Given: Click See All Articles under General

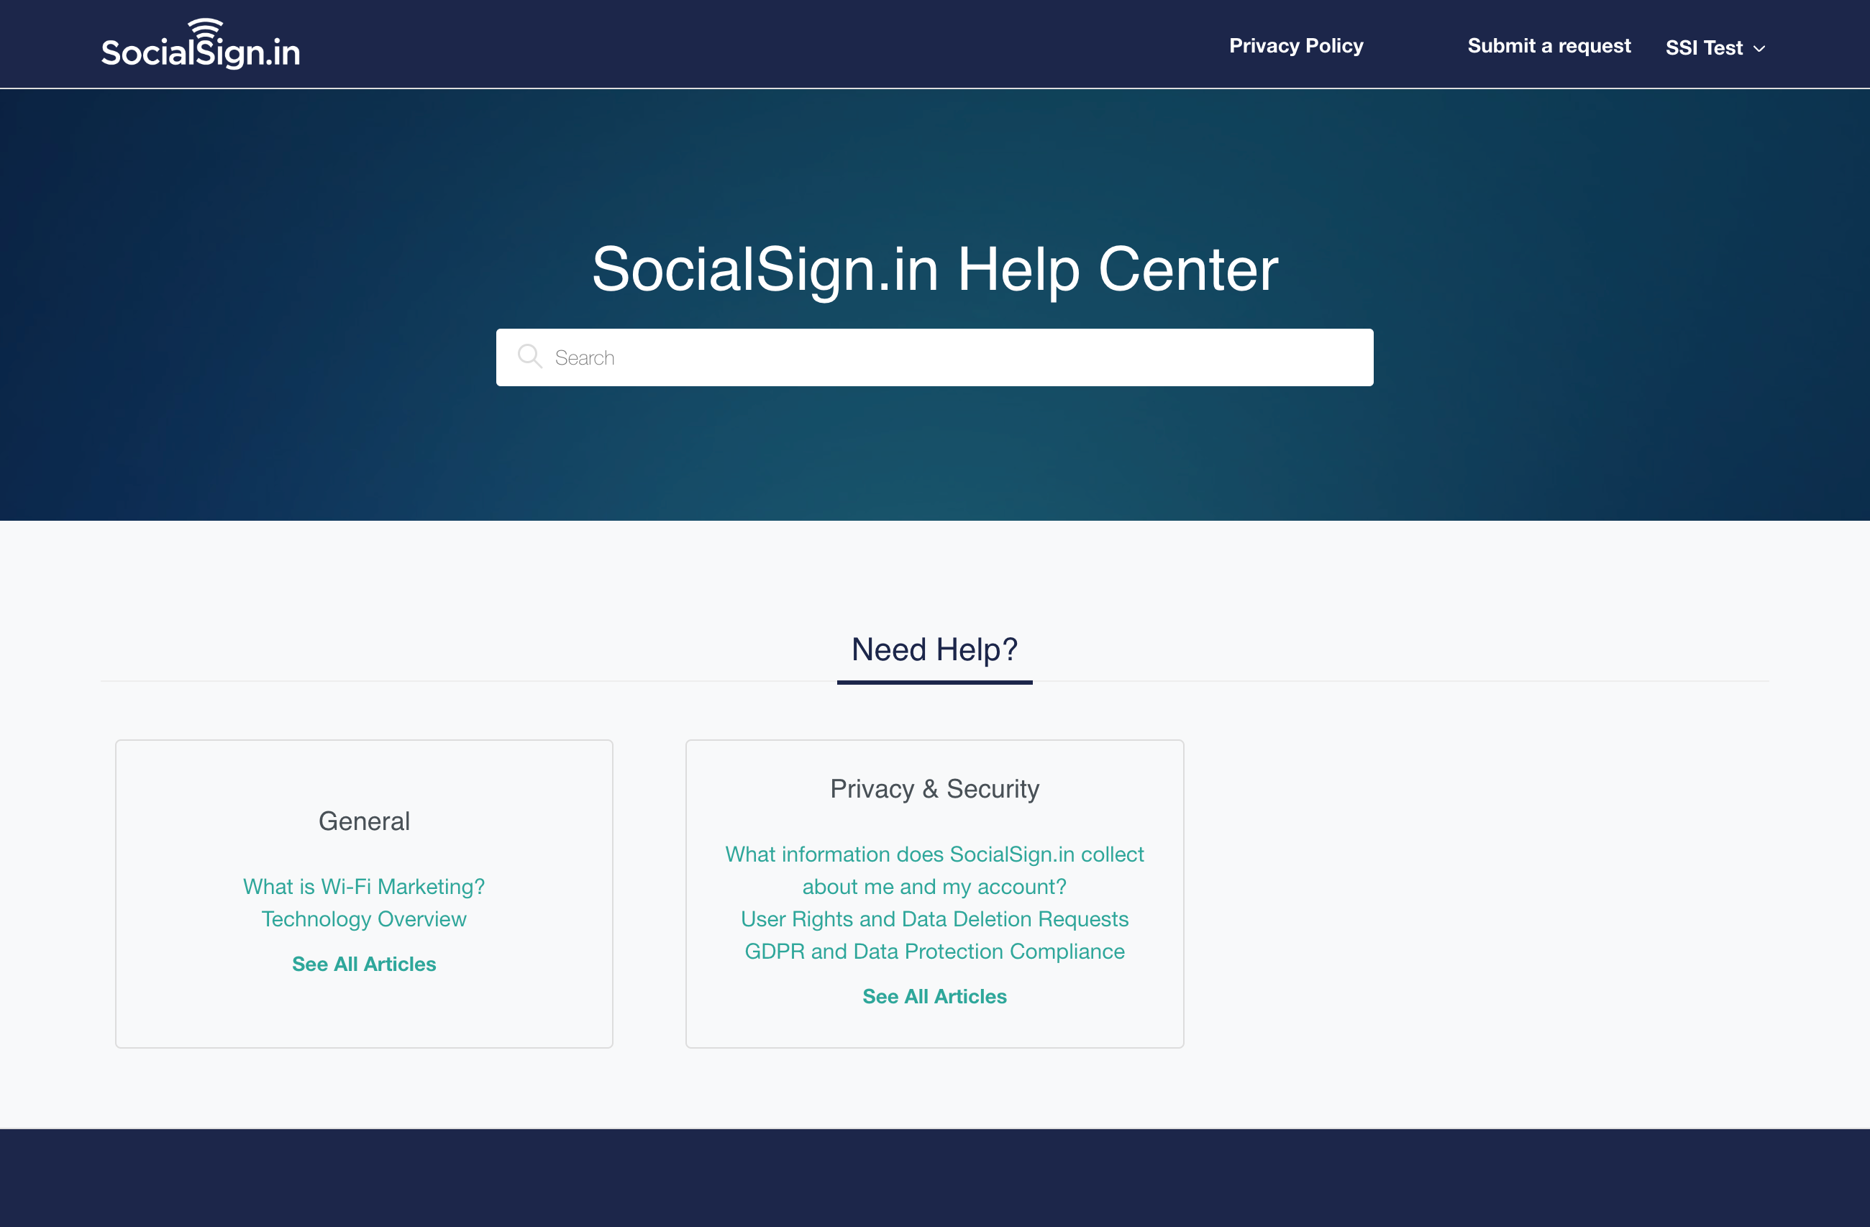Looking at the screenshot, I should click(364, 963).
